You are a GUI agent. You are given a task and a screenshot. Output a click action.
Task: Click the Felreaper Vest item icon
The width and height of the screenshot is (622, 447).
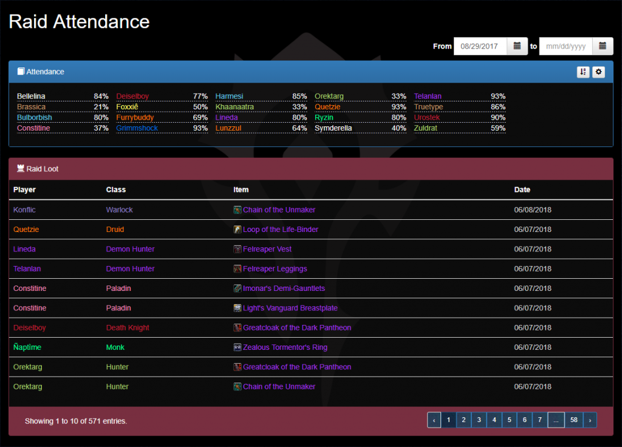point(236,249)
